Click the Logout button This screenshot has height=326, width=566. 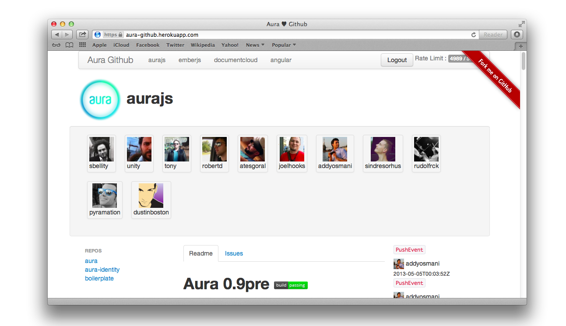tap(397, 60)
